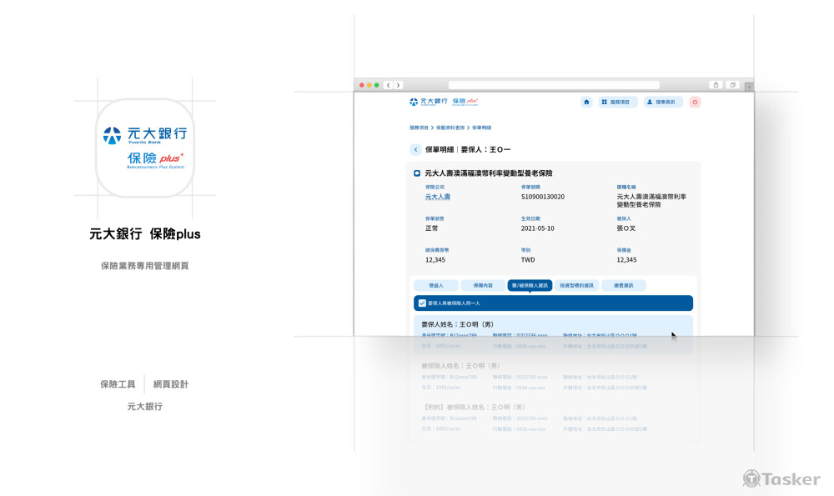Click the 元大人壽 company link
The height and width of the screenshot is (496, 834).
tap(437, 197)
